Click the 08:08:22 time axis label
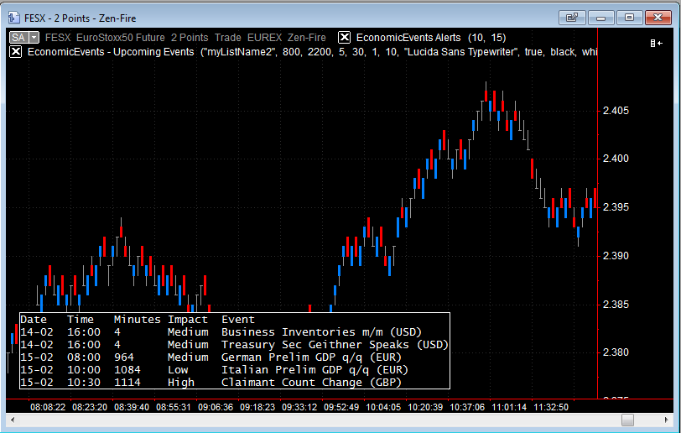This screenshot has width=681, height=433. click(x=48, y=407)
